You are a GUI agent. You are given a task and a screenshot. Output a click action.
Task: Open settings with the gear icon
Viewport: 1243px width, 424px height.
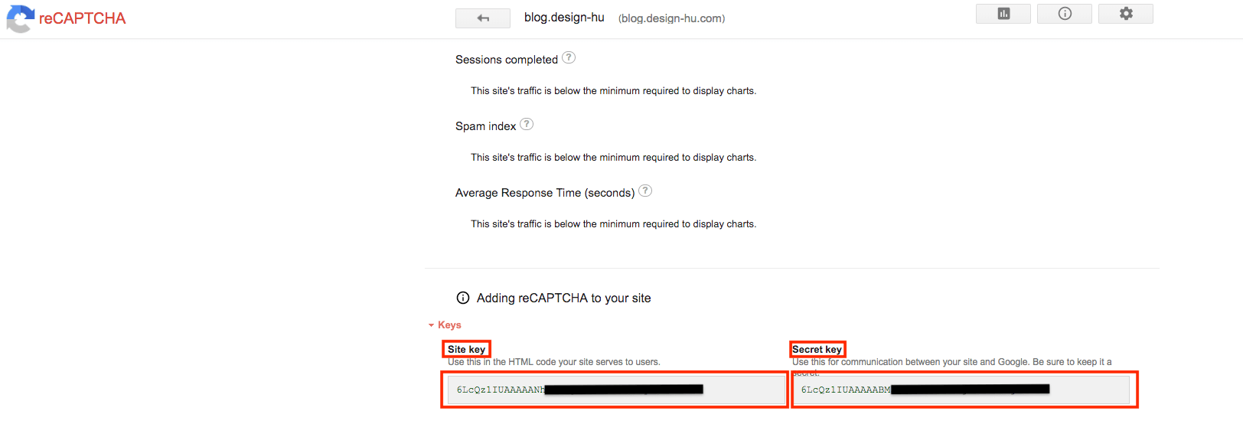pos(1125,14)
